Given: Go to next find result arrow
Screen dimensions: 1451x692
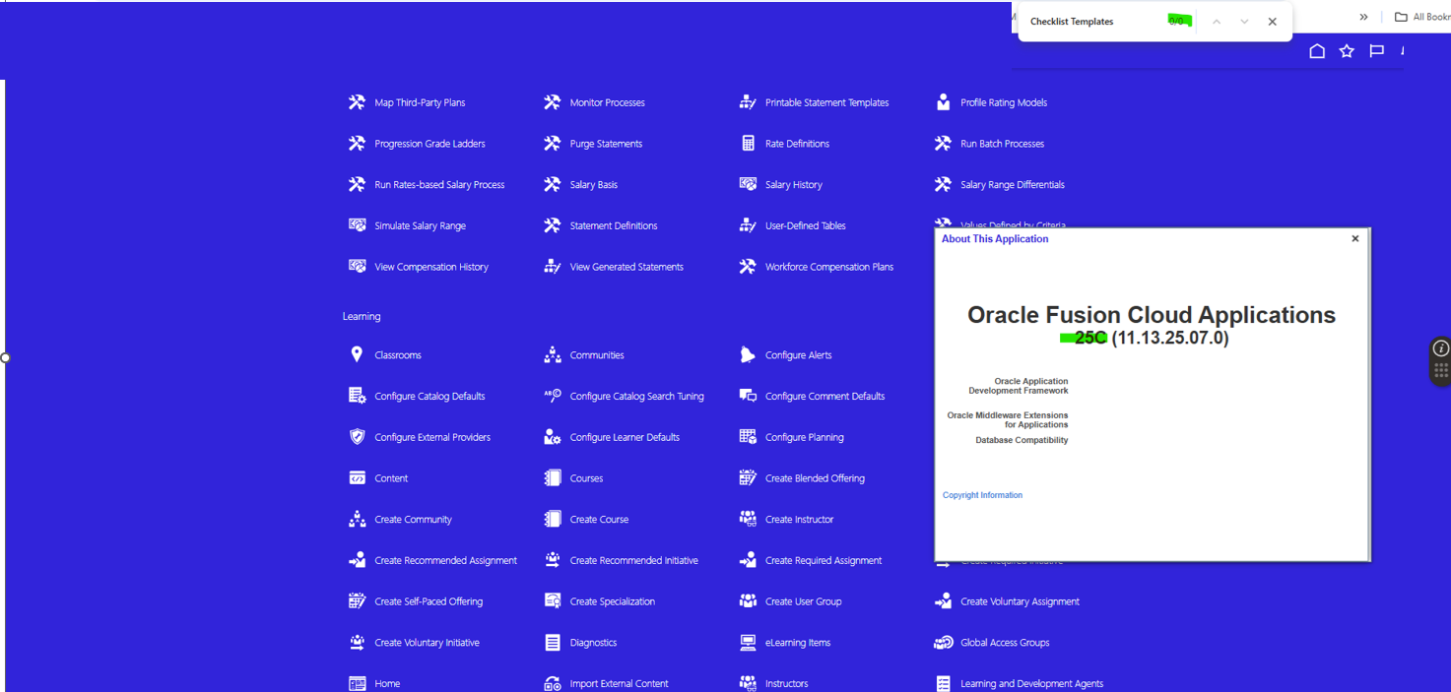Looking at the screenshot, I should click(x=1244, y=22).
